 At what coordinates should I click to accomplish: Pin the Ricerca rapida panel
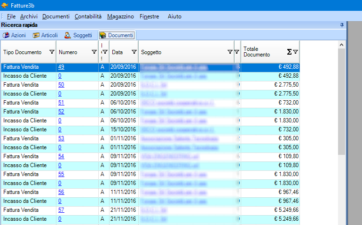tap(342, 24)
